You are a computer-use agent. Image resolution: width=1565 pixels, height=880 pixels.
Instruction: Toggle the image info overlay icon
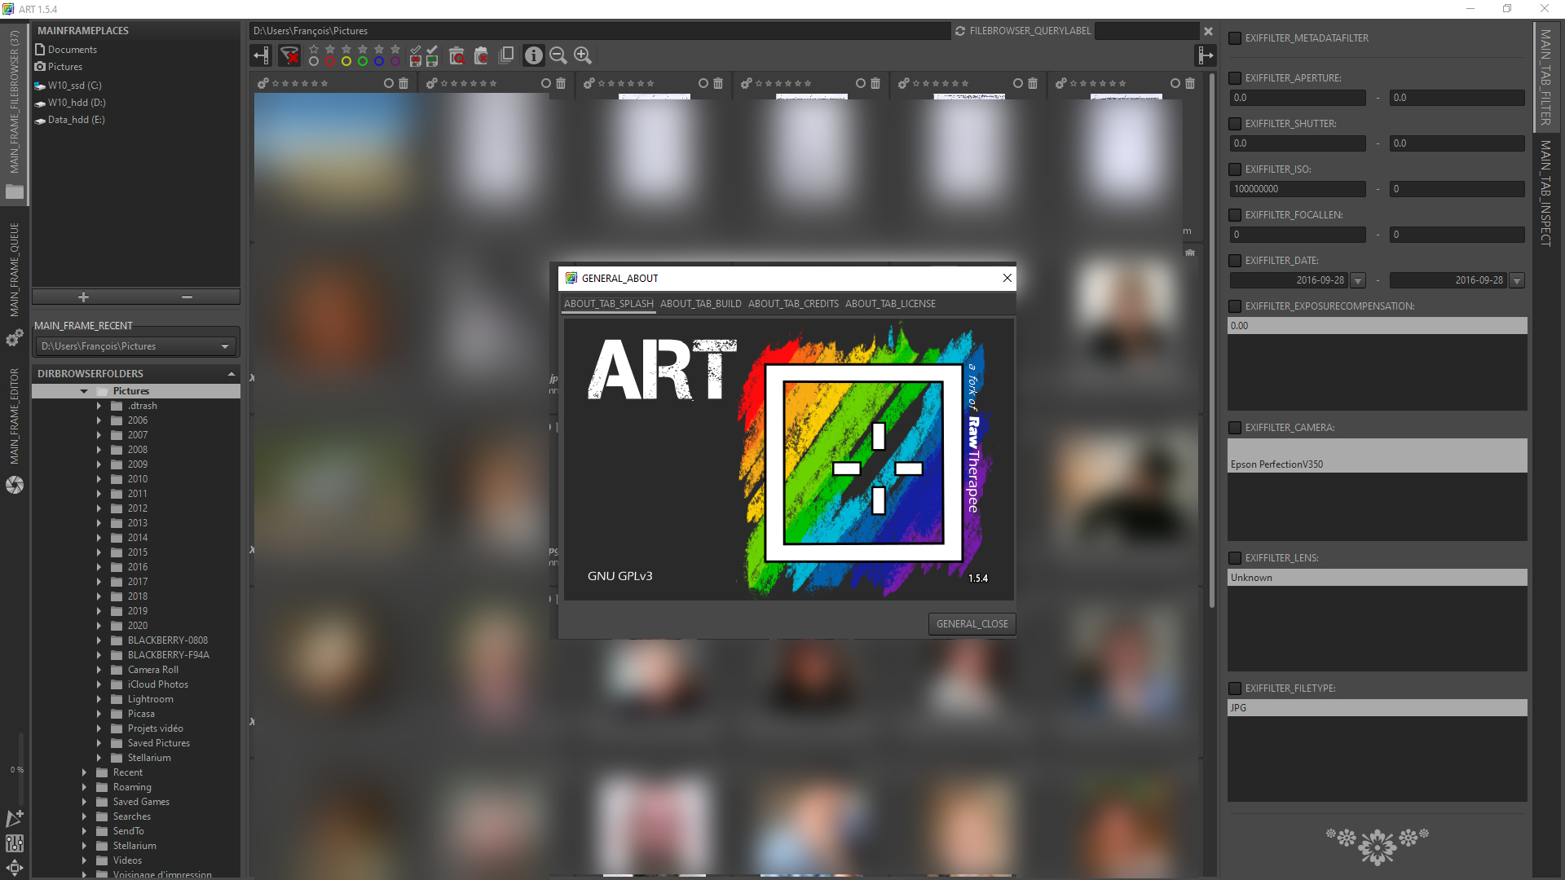pos(533,55)
